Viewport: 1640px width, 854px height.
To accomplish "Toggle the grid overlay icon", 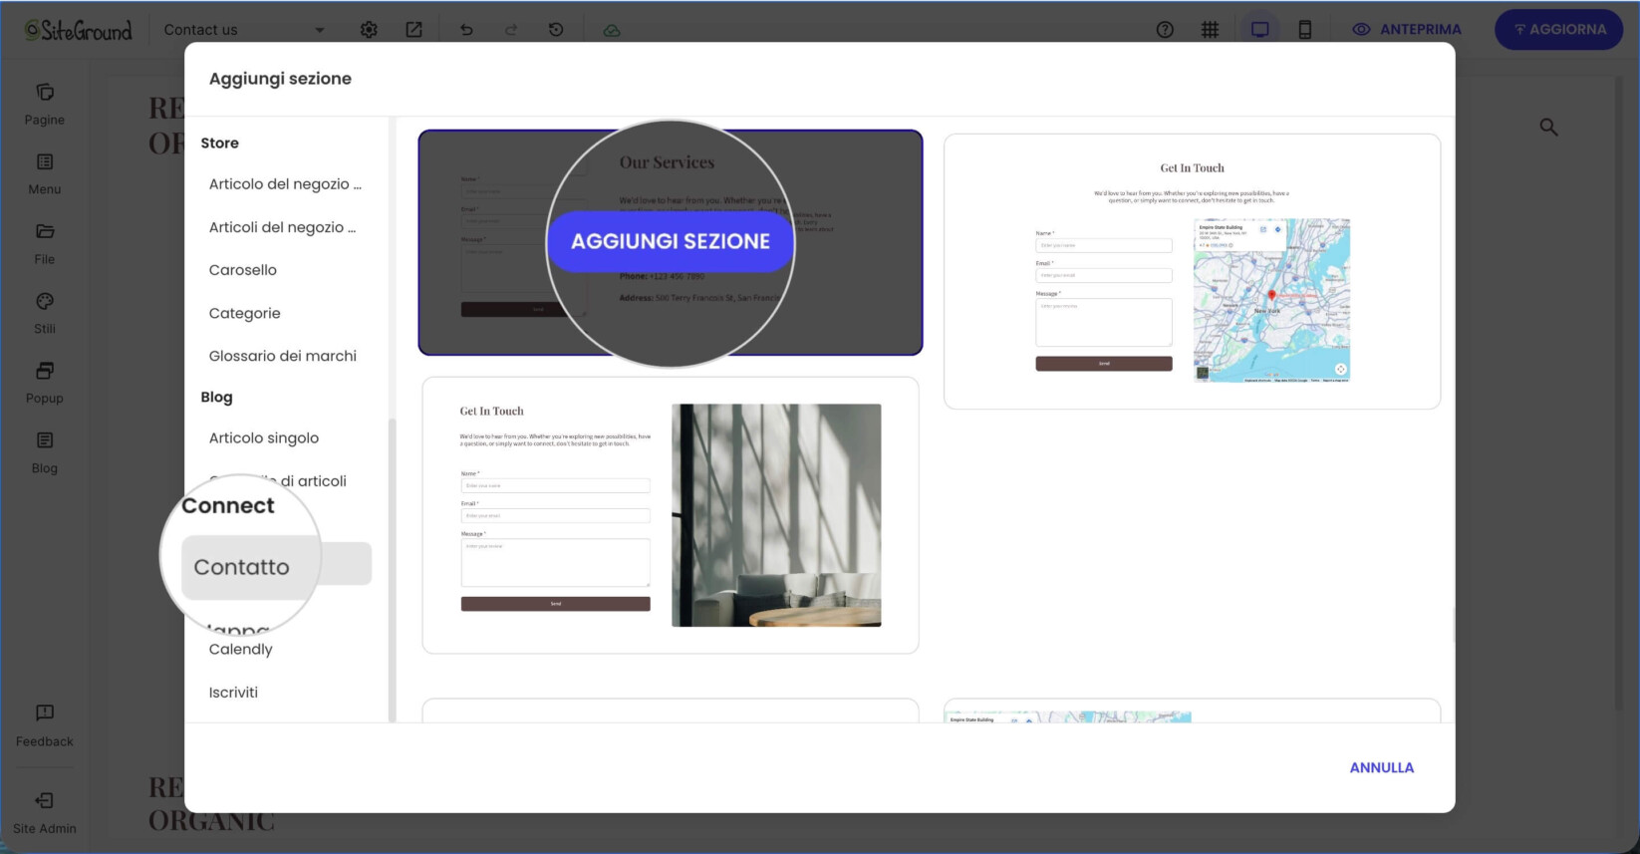I will [1210, 30].
